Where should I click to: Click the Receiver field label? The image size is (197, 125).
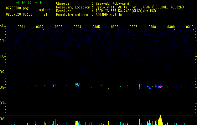(64, 11)
